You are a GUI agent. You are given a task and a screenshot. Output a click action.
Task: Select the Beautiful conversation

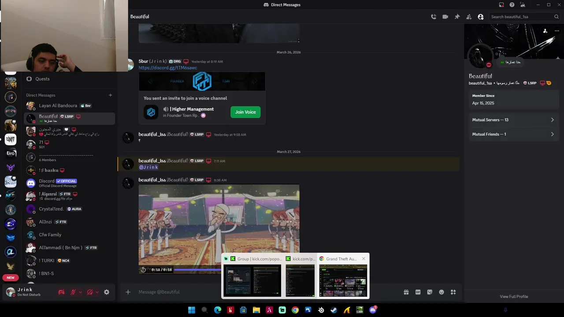click(70, 118)
